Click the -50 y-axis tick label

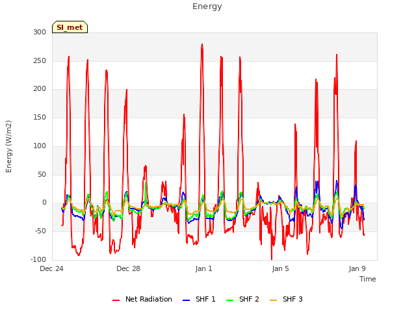[40, 231]
